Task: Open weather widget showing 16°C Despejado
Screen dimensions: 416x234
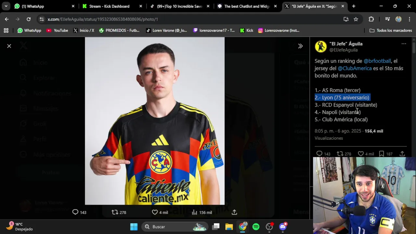Action: 20,227
